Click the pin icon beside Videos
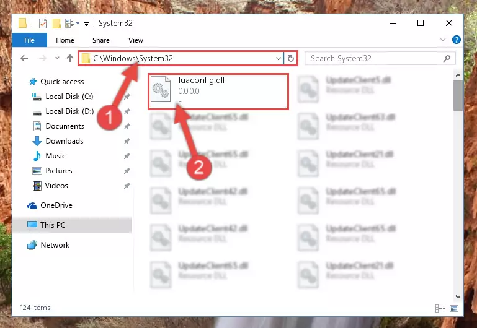477x328 pixels. 127,186
